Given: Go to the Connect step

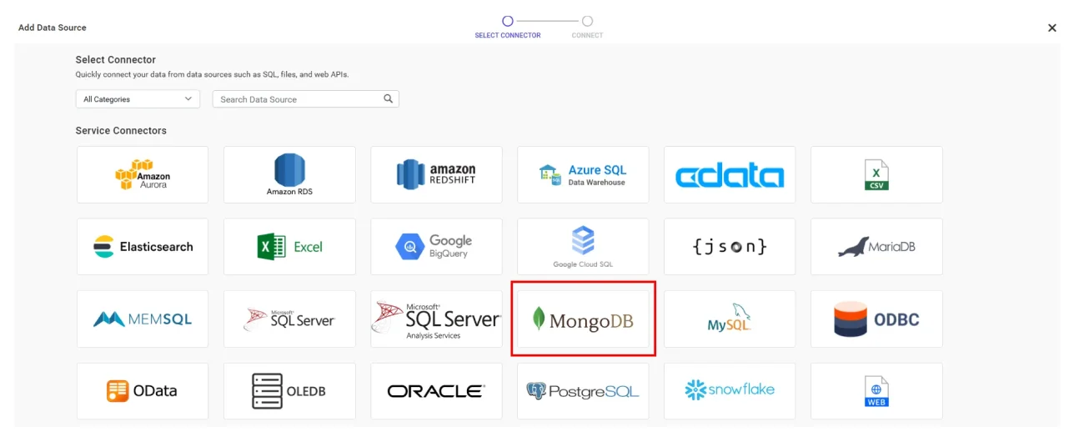Looking at the screenshot, I should click(x=587, y=26).
